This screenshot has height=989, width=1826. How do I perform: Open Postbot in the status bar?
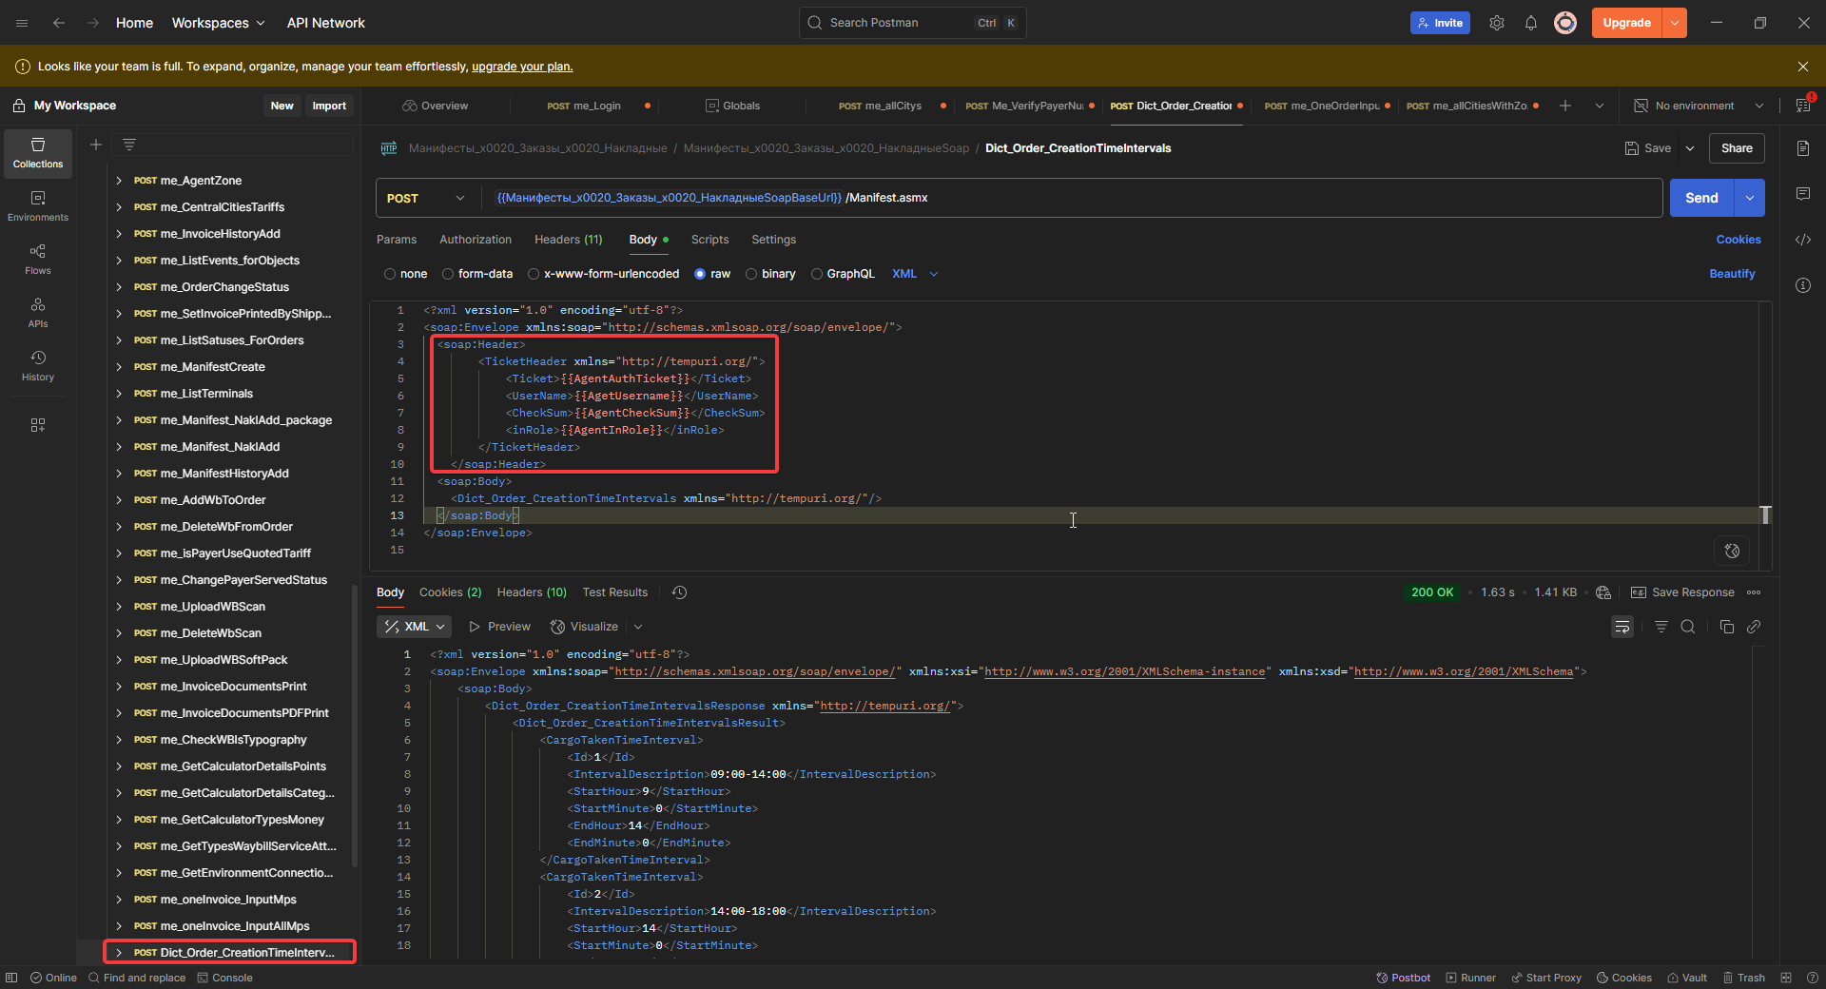(1403, 978)
